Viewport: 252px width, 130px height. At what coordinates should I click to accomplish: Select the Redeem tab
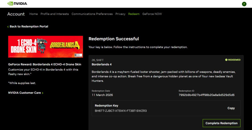tap(134, 14)
